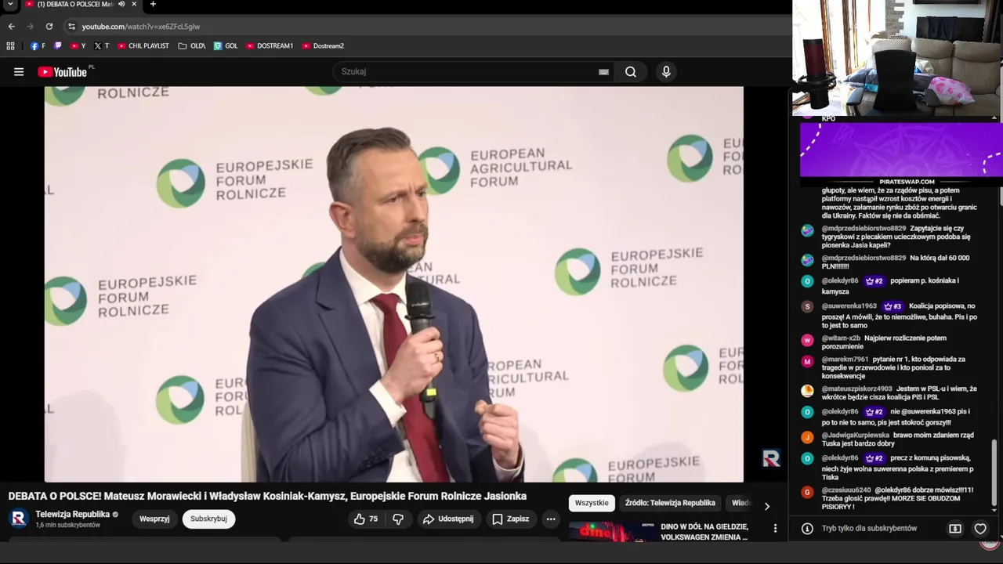The width and height of the screenshot is (1003, 564).
Task: Click the PIRATESWAP.COM banner in chat
Action: click(x=901, y=155)
